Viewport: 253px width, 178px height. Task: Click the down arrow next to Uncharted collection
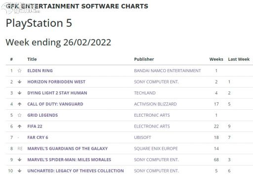19,171
